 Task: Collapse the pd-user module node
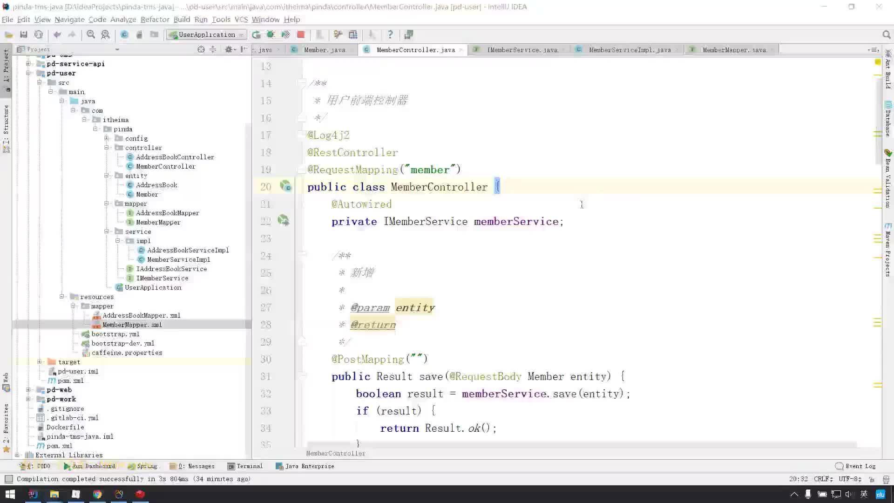coord(28,73)
